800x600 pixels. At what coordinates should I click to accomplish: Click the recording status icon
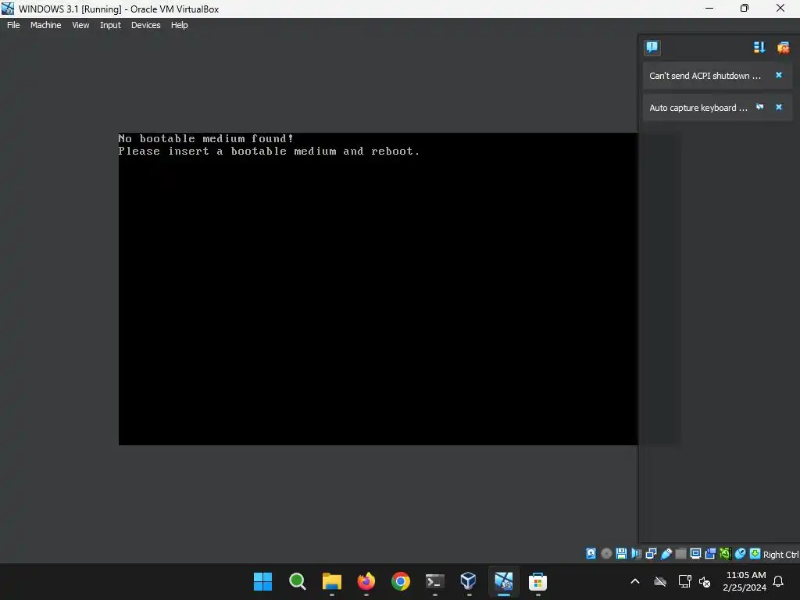tap(710, 554)
